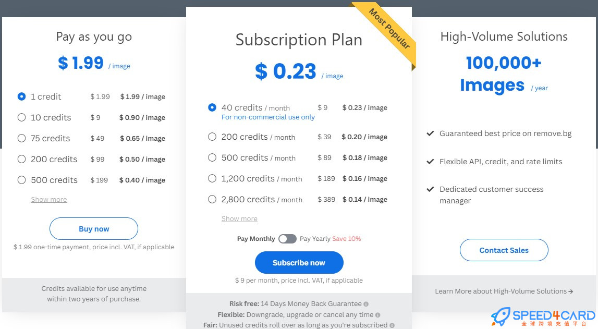Click checkmark beside Guaranteed best price
The width and height of the screenshot is (598, 329).
[430, 133]
